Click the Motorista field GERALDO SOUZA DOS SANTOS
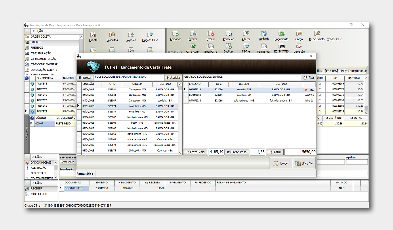The width and height of the screenshot is (393, 230). (x=242, y=77)
